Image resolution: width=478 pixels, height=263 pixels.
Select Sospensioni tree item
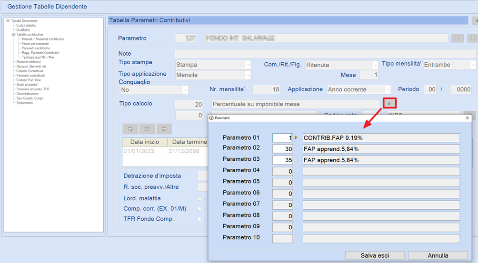tap(24, 103)
